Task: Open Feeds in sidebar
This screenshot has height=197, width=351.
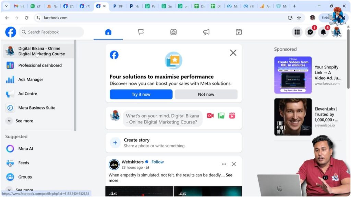Action: 38,163
